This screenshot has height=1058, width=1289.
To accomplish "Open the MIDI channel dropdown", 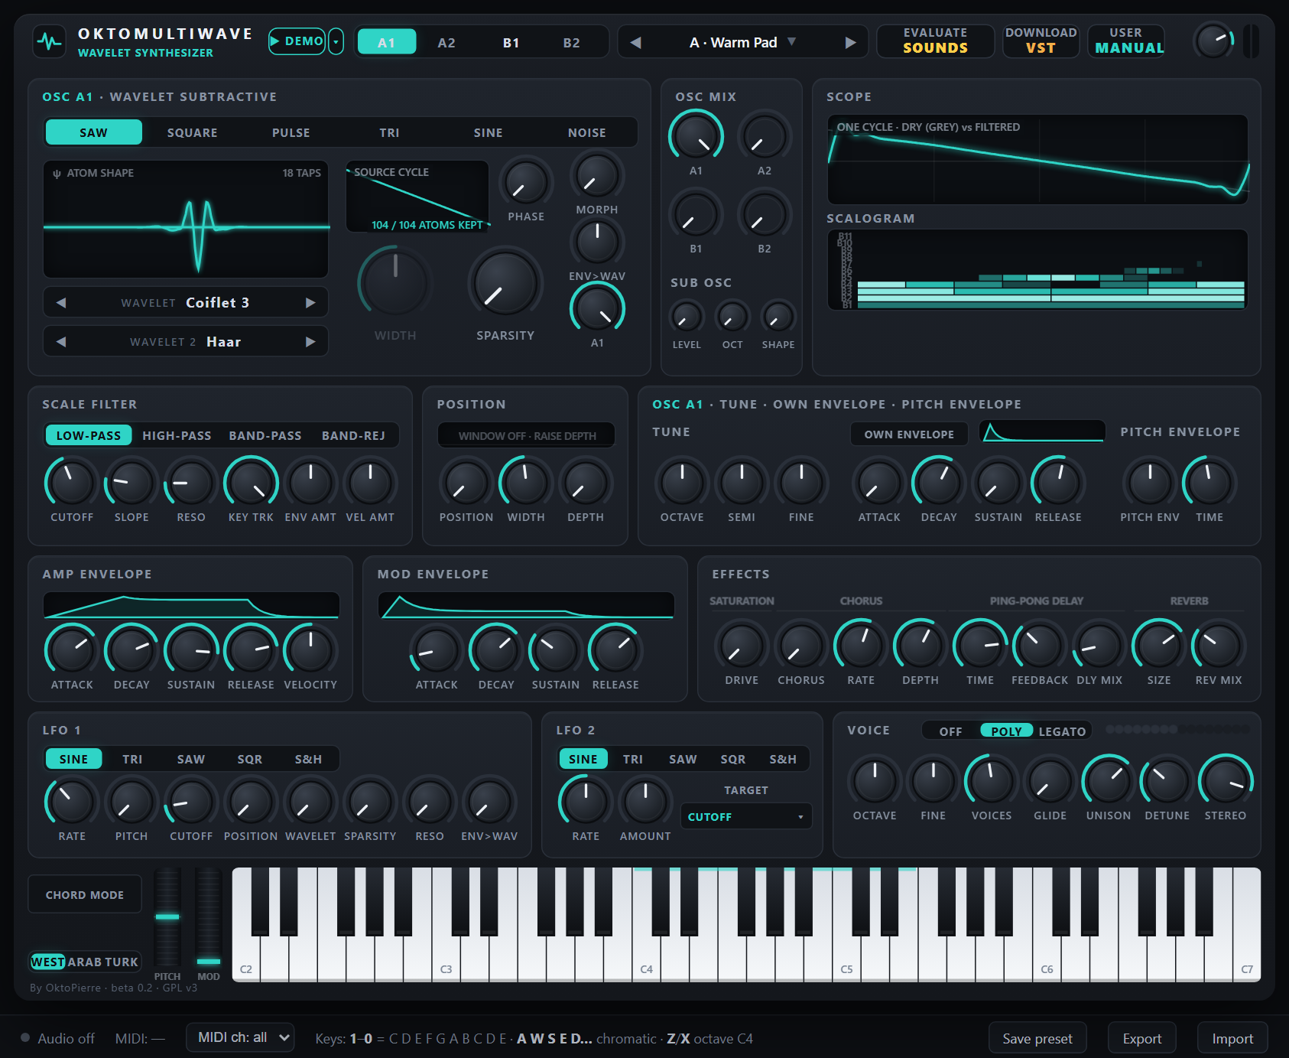I will pyautogui.click(x=240, y=1038).
